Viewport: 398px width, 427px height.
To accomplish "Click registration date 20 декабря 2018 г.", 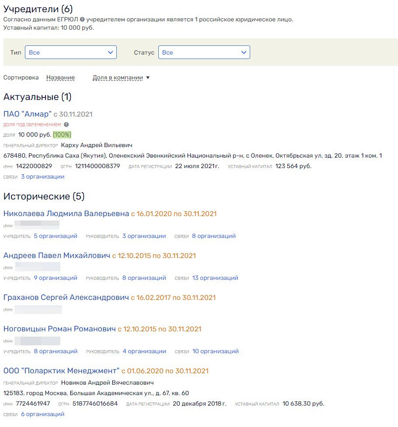I will [199, 403].
